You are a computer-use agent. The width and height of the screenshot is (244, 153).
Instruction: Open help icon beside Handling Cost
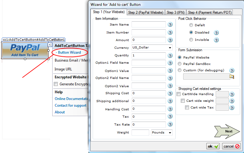click(170, 109)
